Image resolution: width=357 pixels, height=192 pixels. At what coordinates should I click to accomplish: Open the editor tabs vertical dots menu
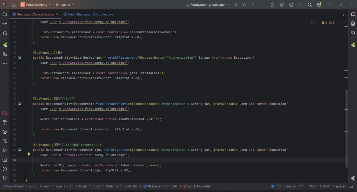(344, 14)
